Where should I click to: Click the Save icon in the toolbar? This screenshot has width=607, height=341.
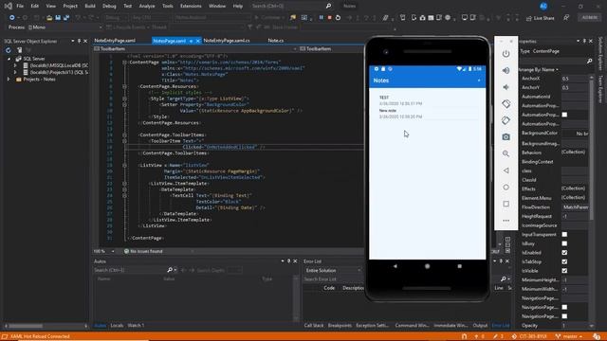(58, 18)
